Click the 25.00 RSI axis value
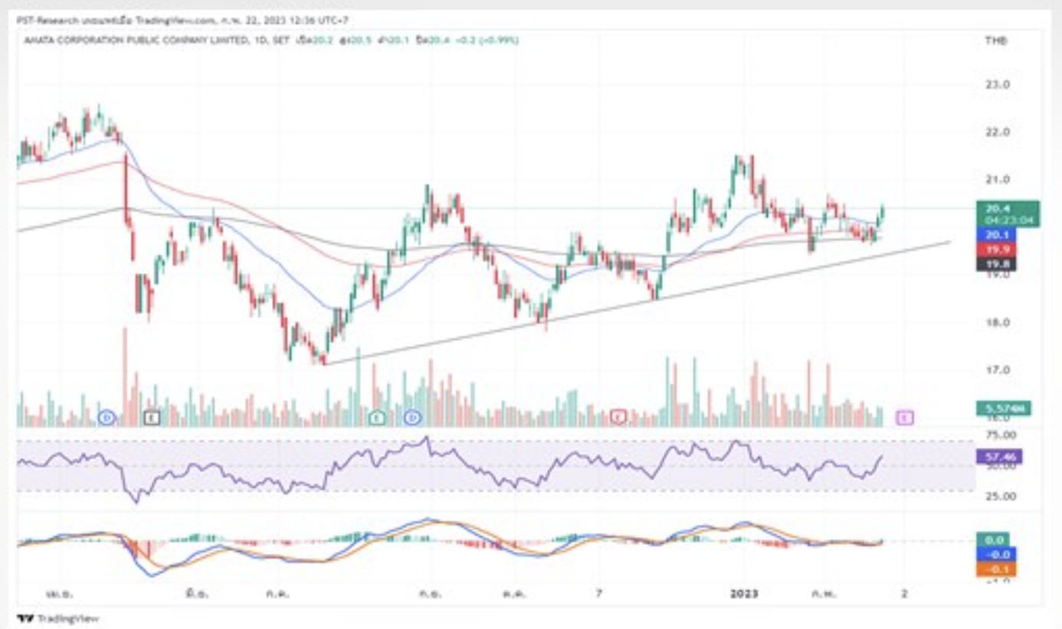Screen dimensions: 1062x629 click(x=999, y=496)
